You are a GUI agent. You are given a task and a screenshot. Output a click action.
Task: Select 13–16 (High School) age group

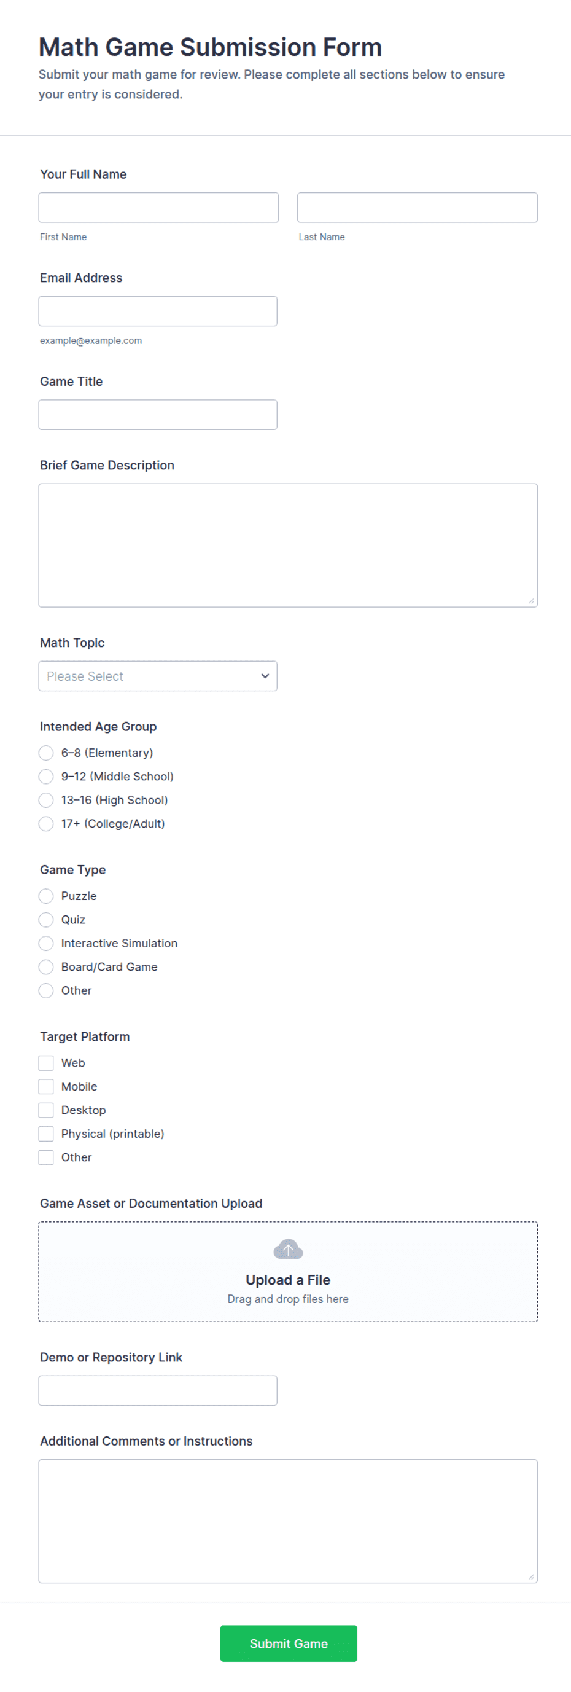46,800
